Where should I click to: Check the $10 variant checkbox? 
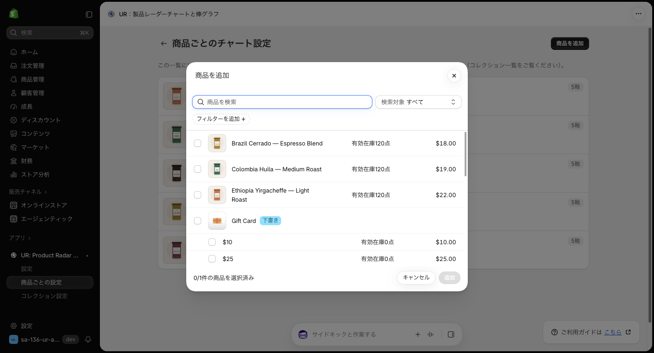pos(212,242)
